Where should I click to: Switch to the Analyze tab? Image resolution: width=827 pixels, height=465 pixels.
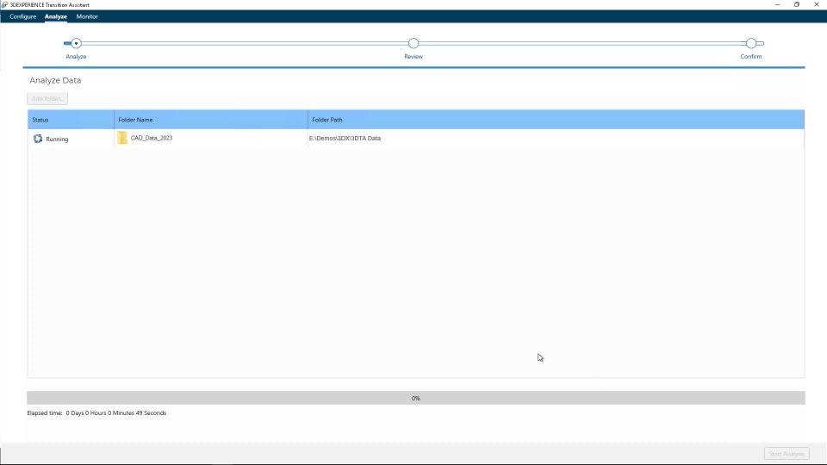(55, 16)
